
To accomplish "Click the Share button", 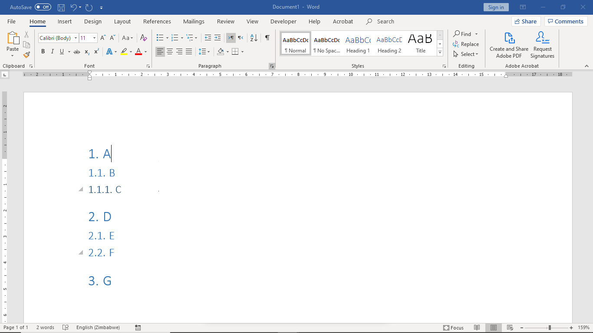I will coord(525,21).
